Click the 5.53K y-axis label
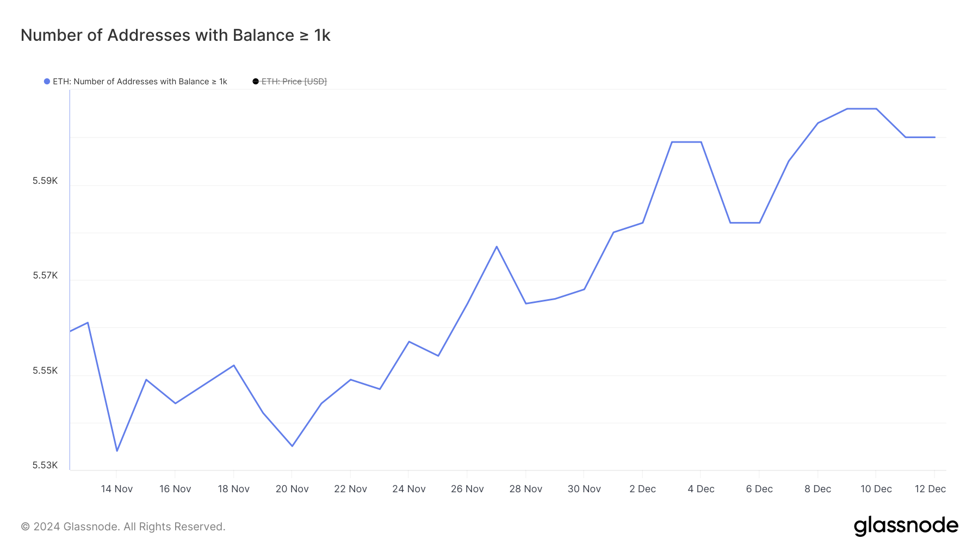 coord(45,465)
